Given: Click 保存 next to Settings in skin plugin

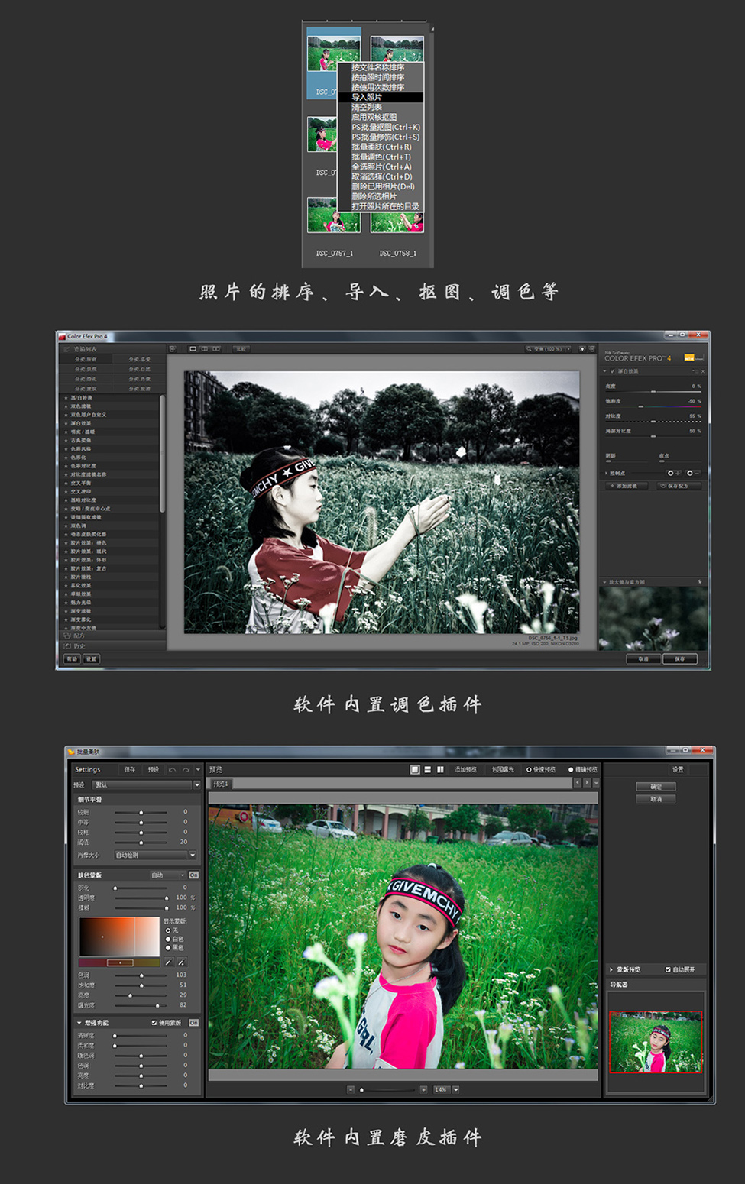Looking at the screenshot, I should [130, 769].
